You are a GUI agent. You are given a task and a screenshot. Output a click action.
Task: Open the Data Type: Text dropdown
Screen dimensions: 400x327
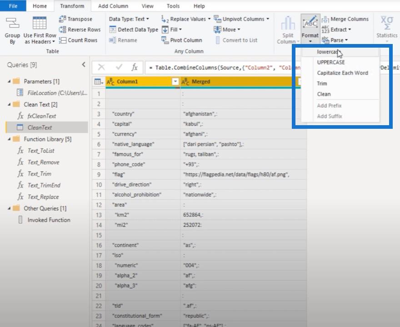(129, 19)
